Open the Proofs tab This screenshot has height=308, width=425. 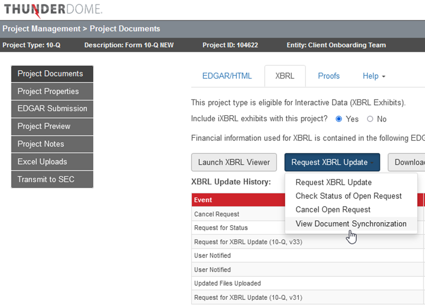pos(329,76)
